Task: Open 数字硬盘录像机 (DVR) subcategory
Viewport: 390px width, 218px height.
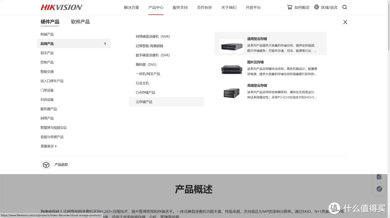Action: tap(153, 55)
